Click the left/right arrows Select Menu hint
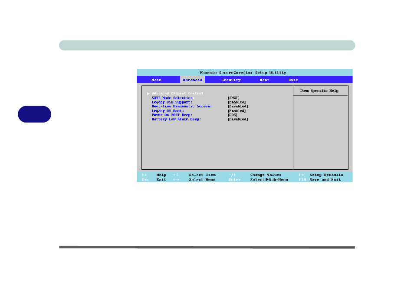Viewport: 414px width, 291px height. (x=194, y=180)
